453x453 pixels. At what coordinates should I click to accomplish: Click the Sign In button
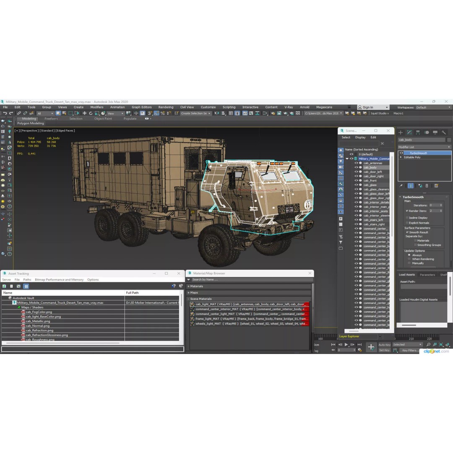373,107
